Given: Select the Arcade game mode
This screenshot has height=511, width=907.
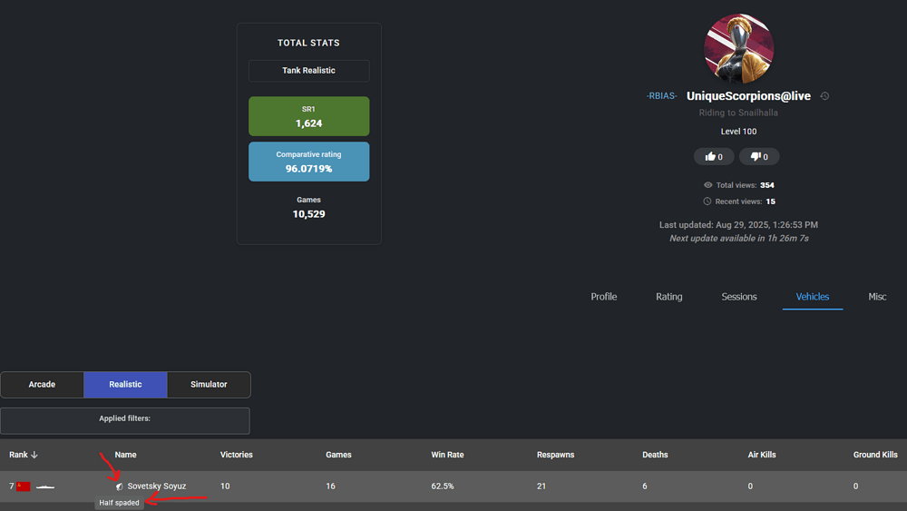Looking at the screenshot, I should click(x=42, y=385).
